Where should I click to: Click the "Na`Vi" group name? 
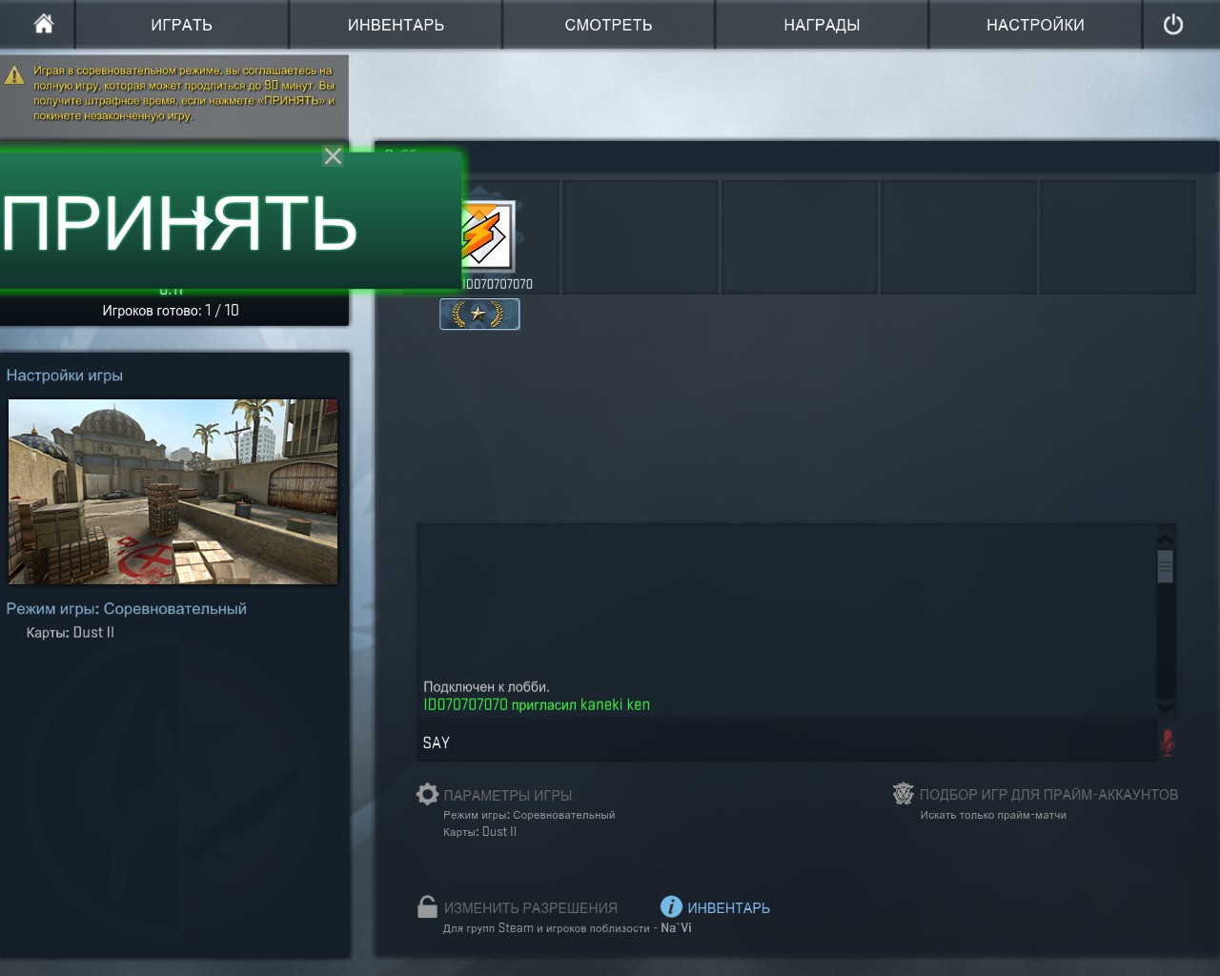coord(677,927)
